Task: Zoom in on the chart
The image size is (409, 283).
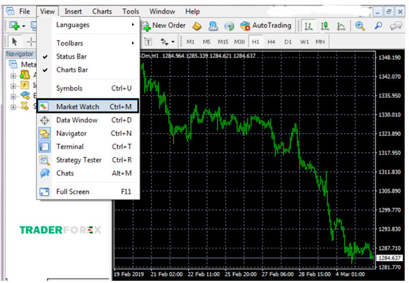Action: click(360, 26)
